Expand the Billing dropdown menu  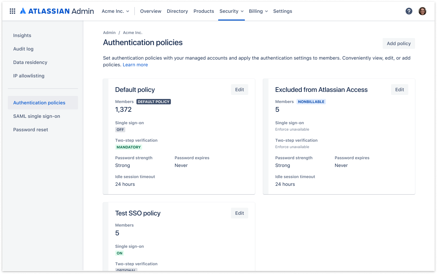pos(258,11)
